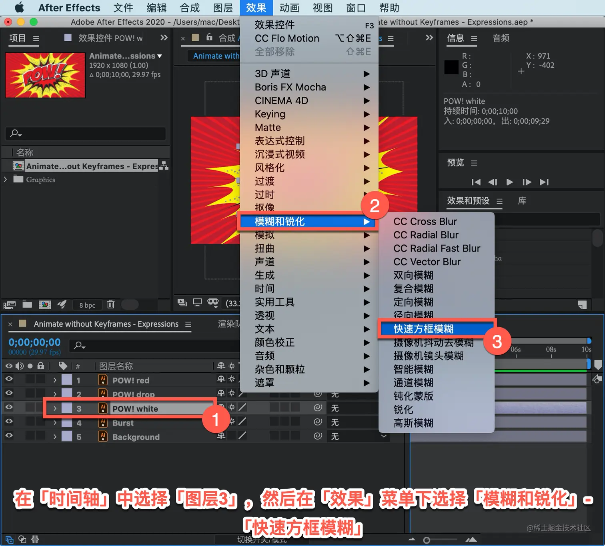Toggle the quality switch on Background layer
The width and height of the screenshot is (605, 546).
[242, 436]
